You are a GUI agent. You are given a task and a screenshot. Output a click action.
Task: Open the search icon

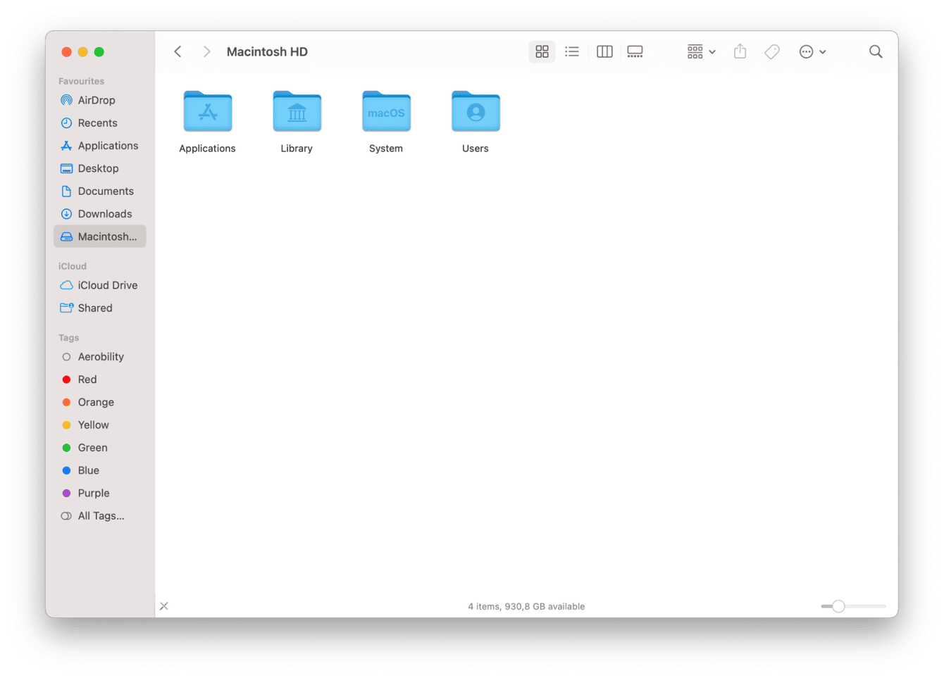876,51
